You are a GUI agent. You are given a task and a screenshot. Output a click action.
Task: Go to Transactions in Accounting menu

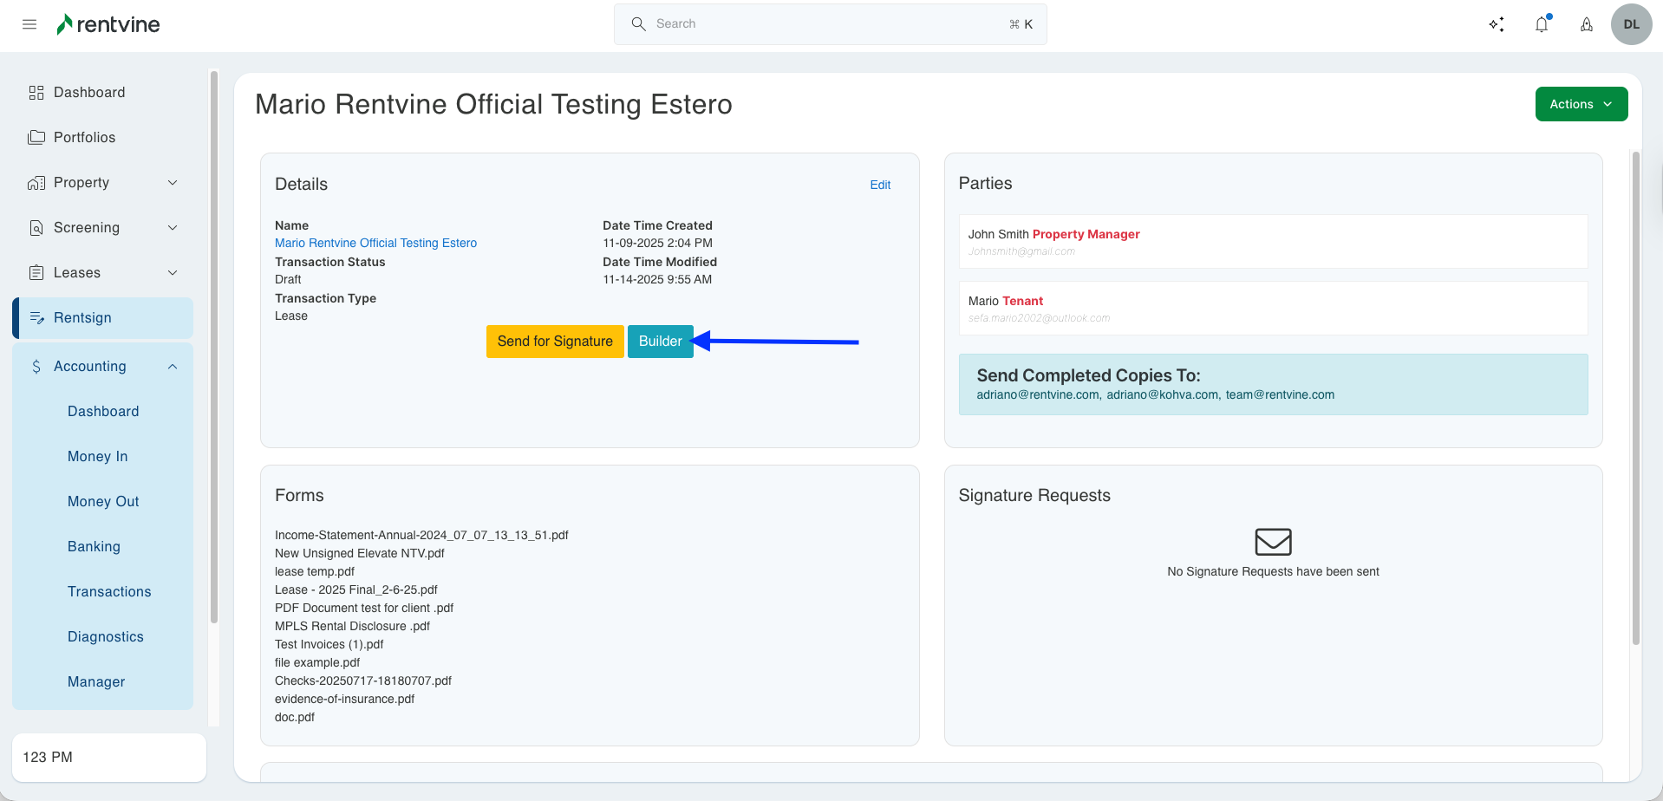click(x=109, y=592)
